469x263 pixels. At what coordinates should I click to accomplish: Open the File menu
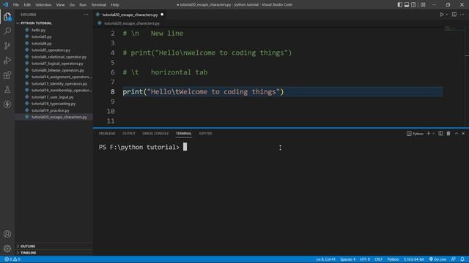tap(16, 4)
